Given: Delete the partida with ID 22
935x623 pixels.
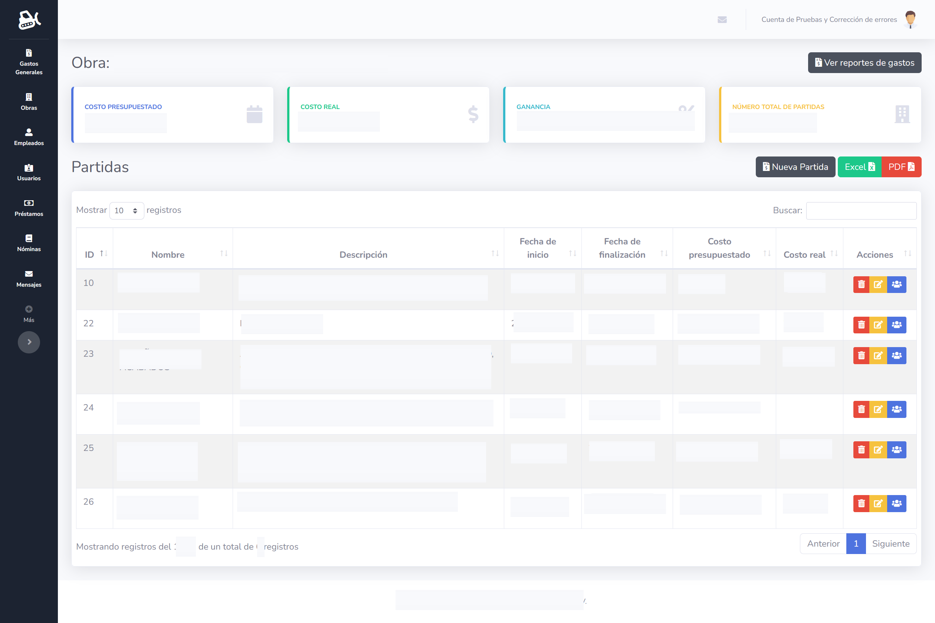Looking at the screenshot, I should coord(862,325).
